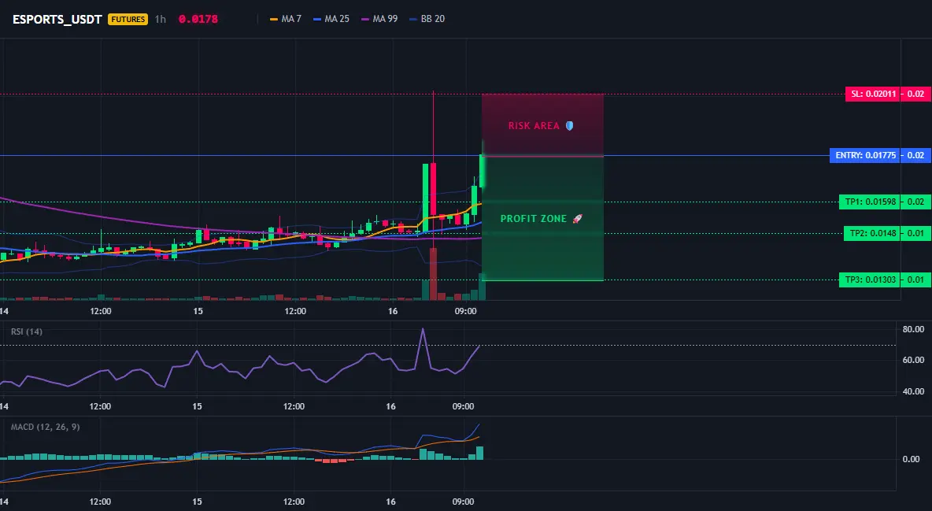Click the 0.01 price tag beside TP3 label
Screen dimensions: 932x511
tap(916, 280)
